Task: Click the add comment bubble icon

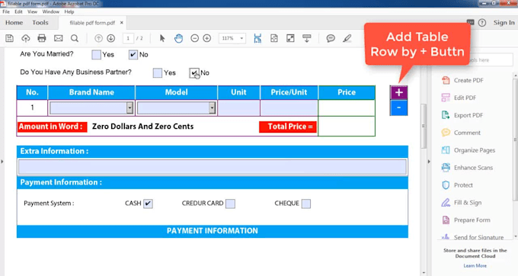Action: (x=331, y=38)
